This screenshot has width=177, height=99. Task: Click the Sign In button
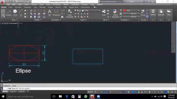tap(131, 2)
